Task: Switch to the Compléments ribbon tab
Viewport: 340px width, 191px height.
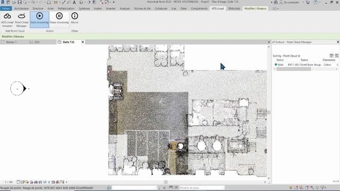Action: point(199,8)
